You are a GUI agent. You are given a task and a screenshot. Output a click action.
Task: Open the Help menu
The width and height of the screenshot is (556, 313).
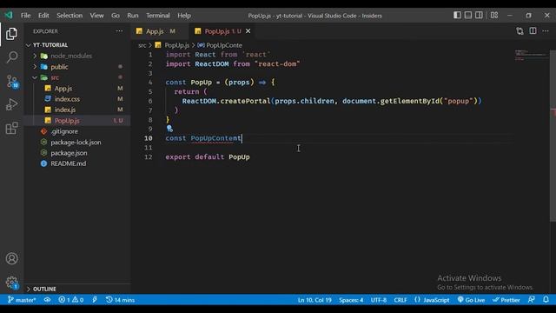[x=184, y=16]
